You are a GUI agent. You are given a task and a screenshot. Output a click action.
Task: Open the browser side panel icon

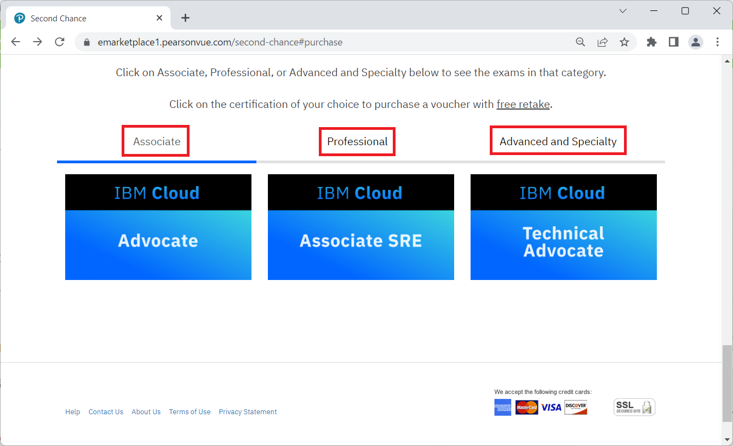click(x=673, y=42)
